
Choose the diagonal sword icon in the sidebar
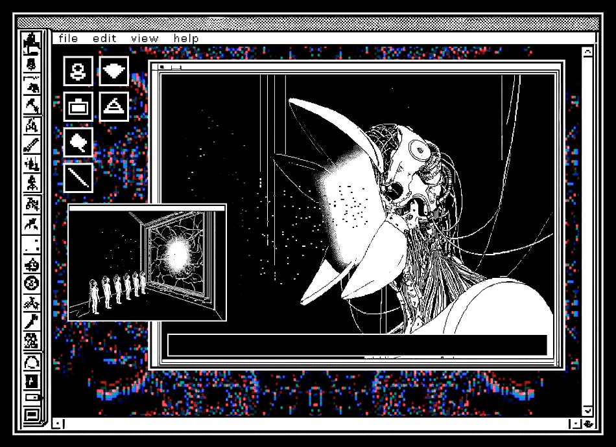pyautogui.click(x=31, y=145)
